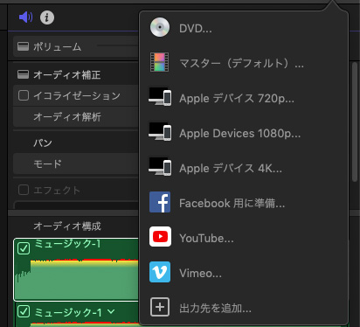Enable the エフェクト checkbox
Viewport: 360px width, 327px height.
click(x=24, y=190)
